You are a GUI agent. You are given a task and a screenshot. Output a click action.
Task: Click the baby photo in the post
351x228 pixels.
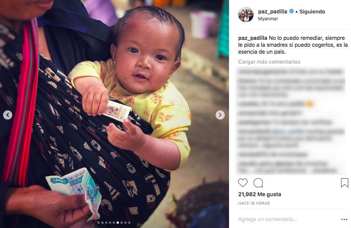point(114,114)
